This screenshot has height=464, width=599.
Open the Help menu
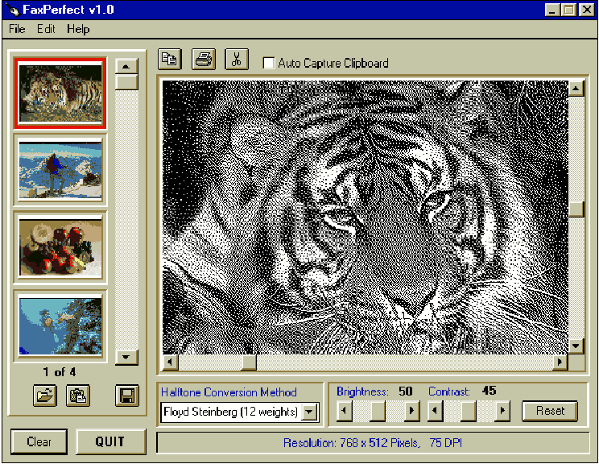(x=78, y=29)
